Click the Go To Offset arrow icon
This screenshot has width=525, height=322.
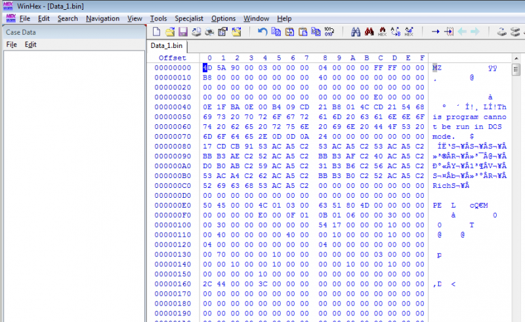[435, 32]
